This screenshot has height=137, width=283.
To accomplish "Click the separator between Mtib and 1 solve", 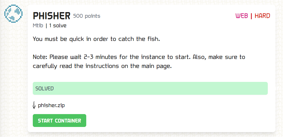I will pyautogui.click(x=46, y=25).
